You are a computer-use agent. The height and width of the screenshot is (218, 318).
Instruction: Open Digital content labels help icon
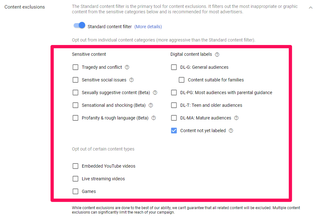click(217, 54)
